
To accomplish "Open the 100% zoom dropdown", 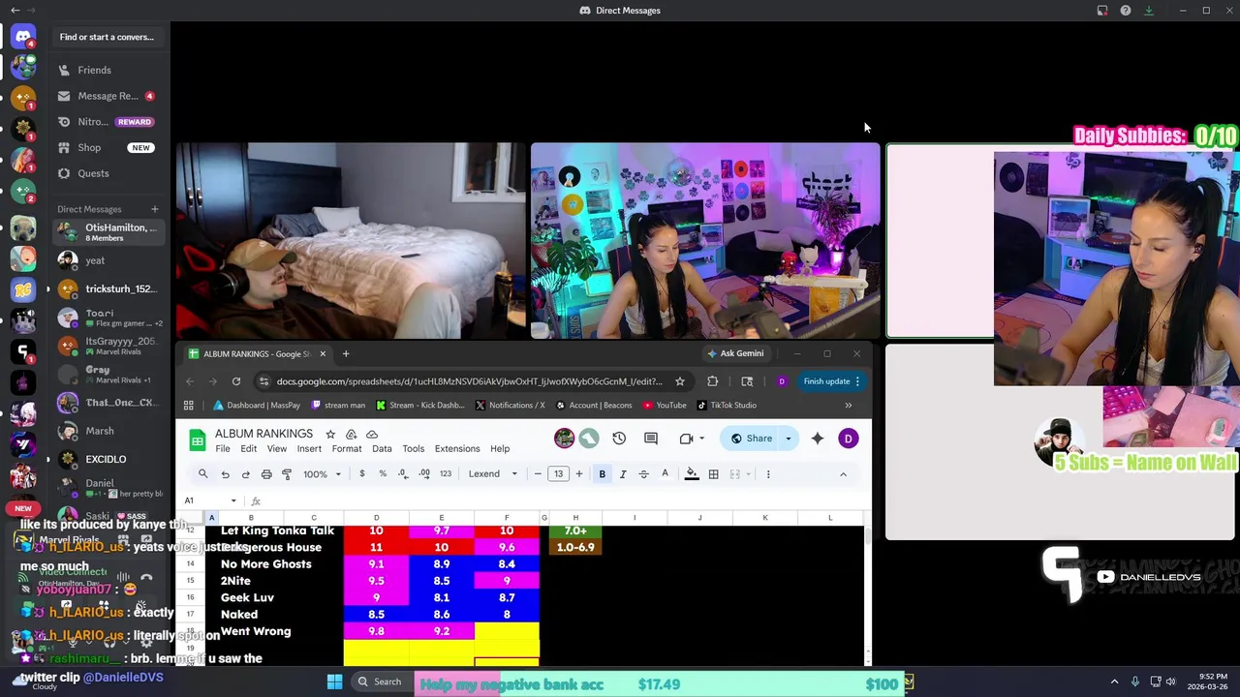I will tap(323, 474).
